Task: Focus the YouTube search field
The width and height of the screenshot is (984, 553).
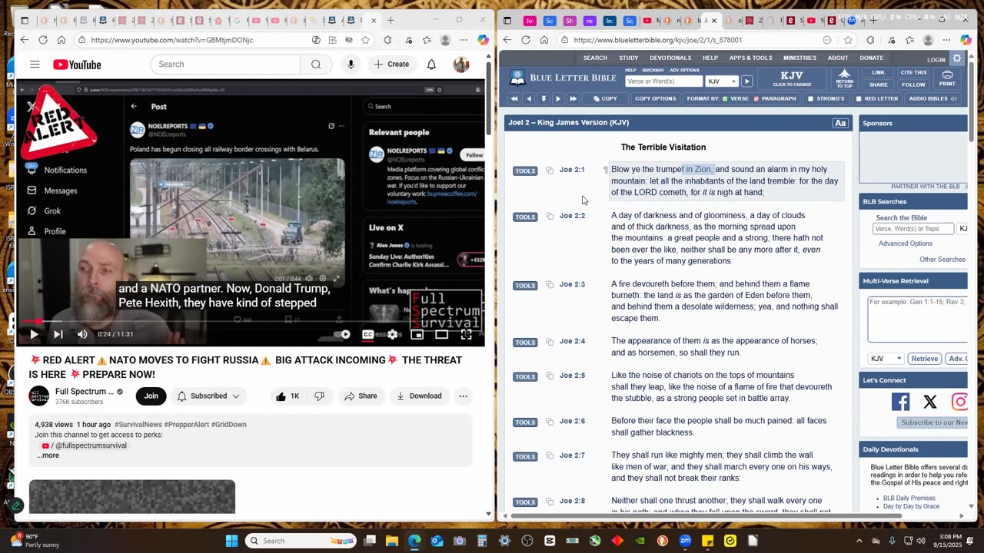Action: (x=224, y=65)
